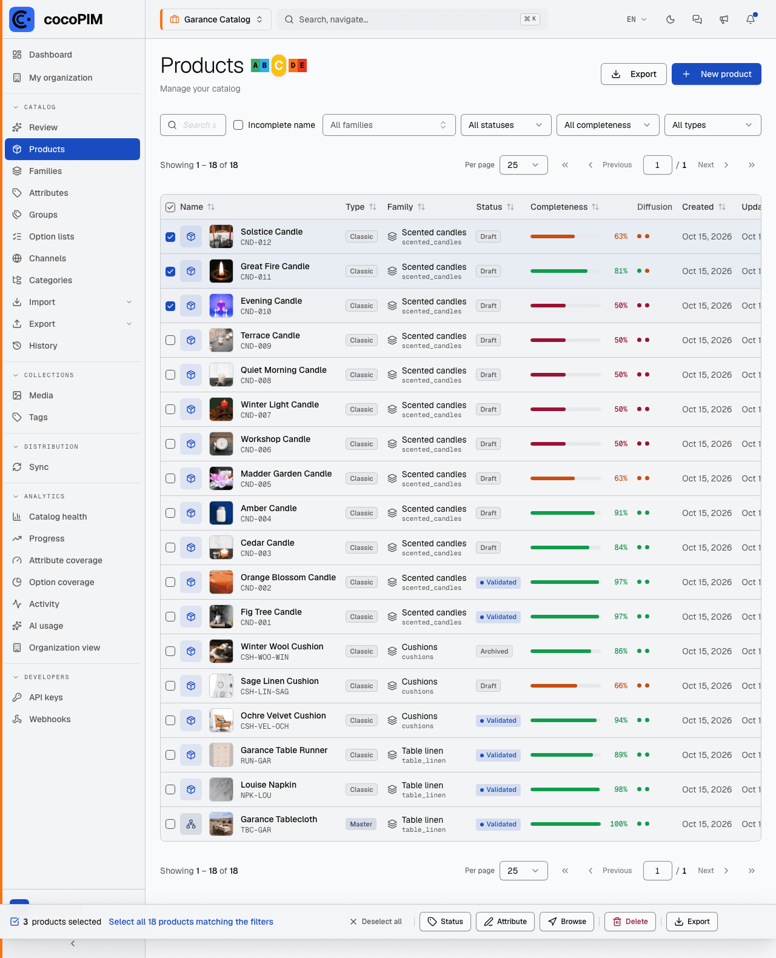This screenshot has width=776, height=958.
Task: Click Delete in the bulk action bar
Action: tap(630, 922)
